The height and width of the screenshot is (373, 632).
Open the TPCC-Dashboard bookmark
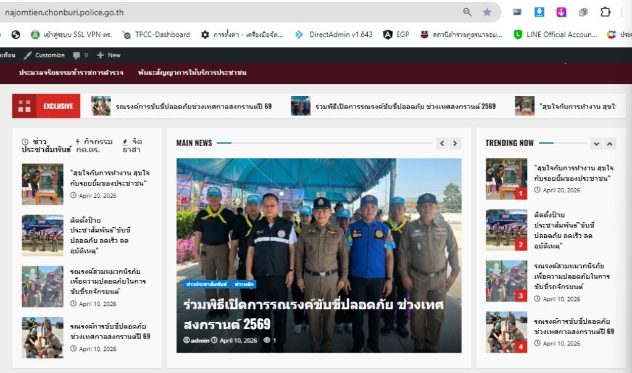point(156,35)
